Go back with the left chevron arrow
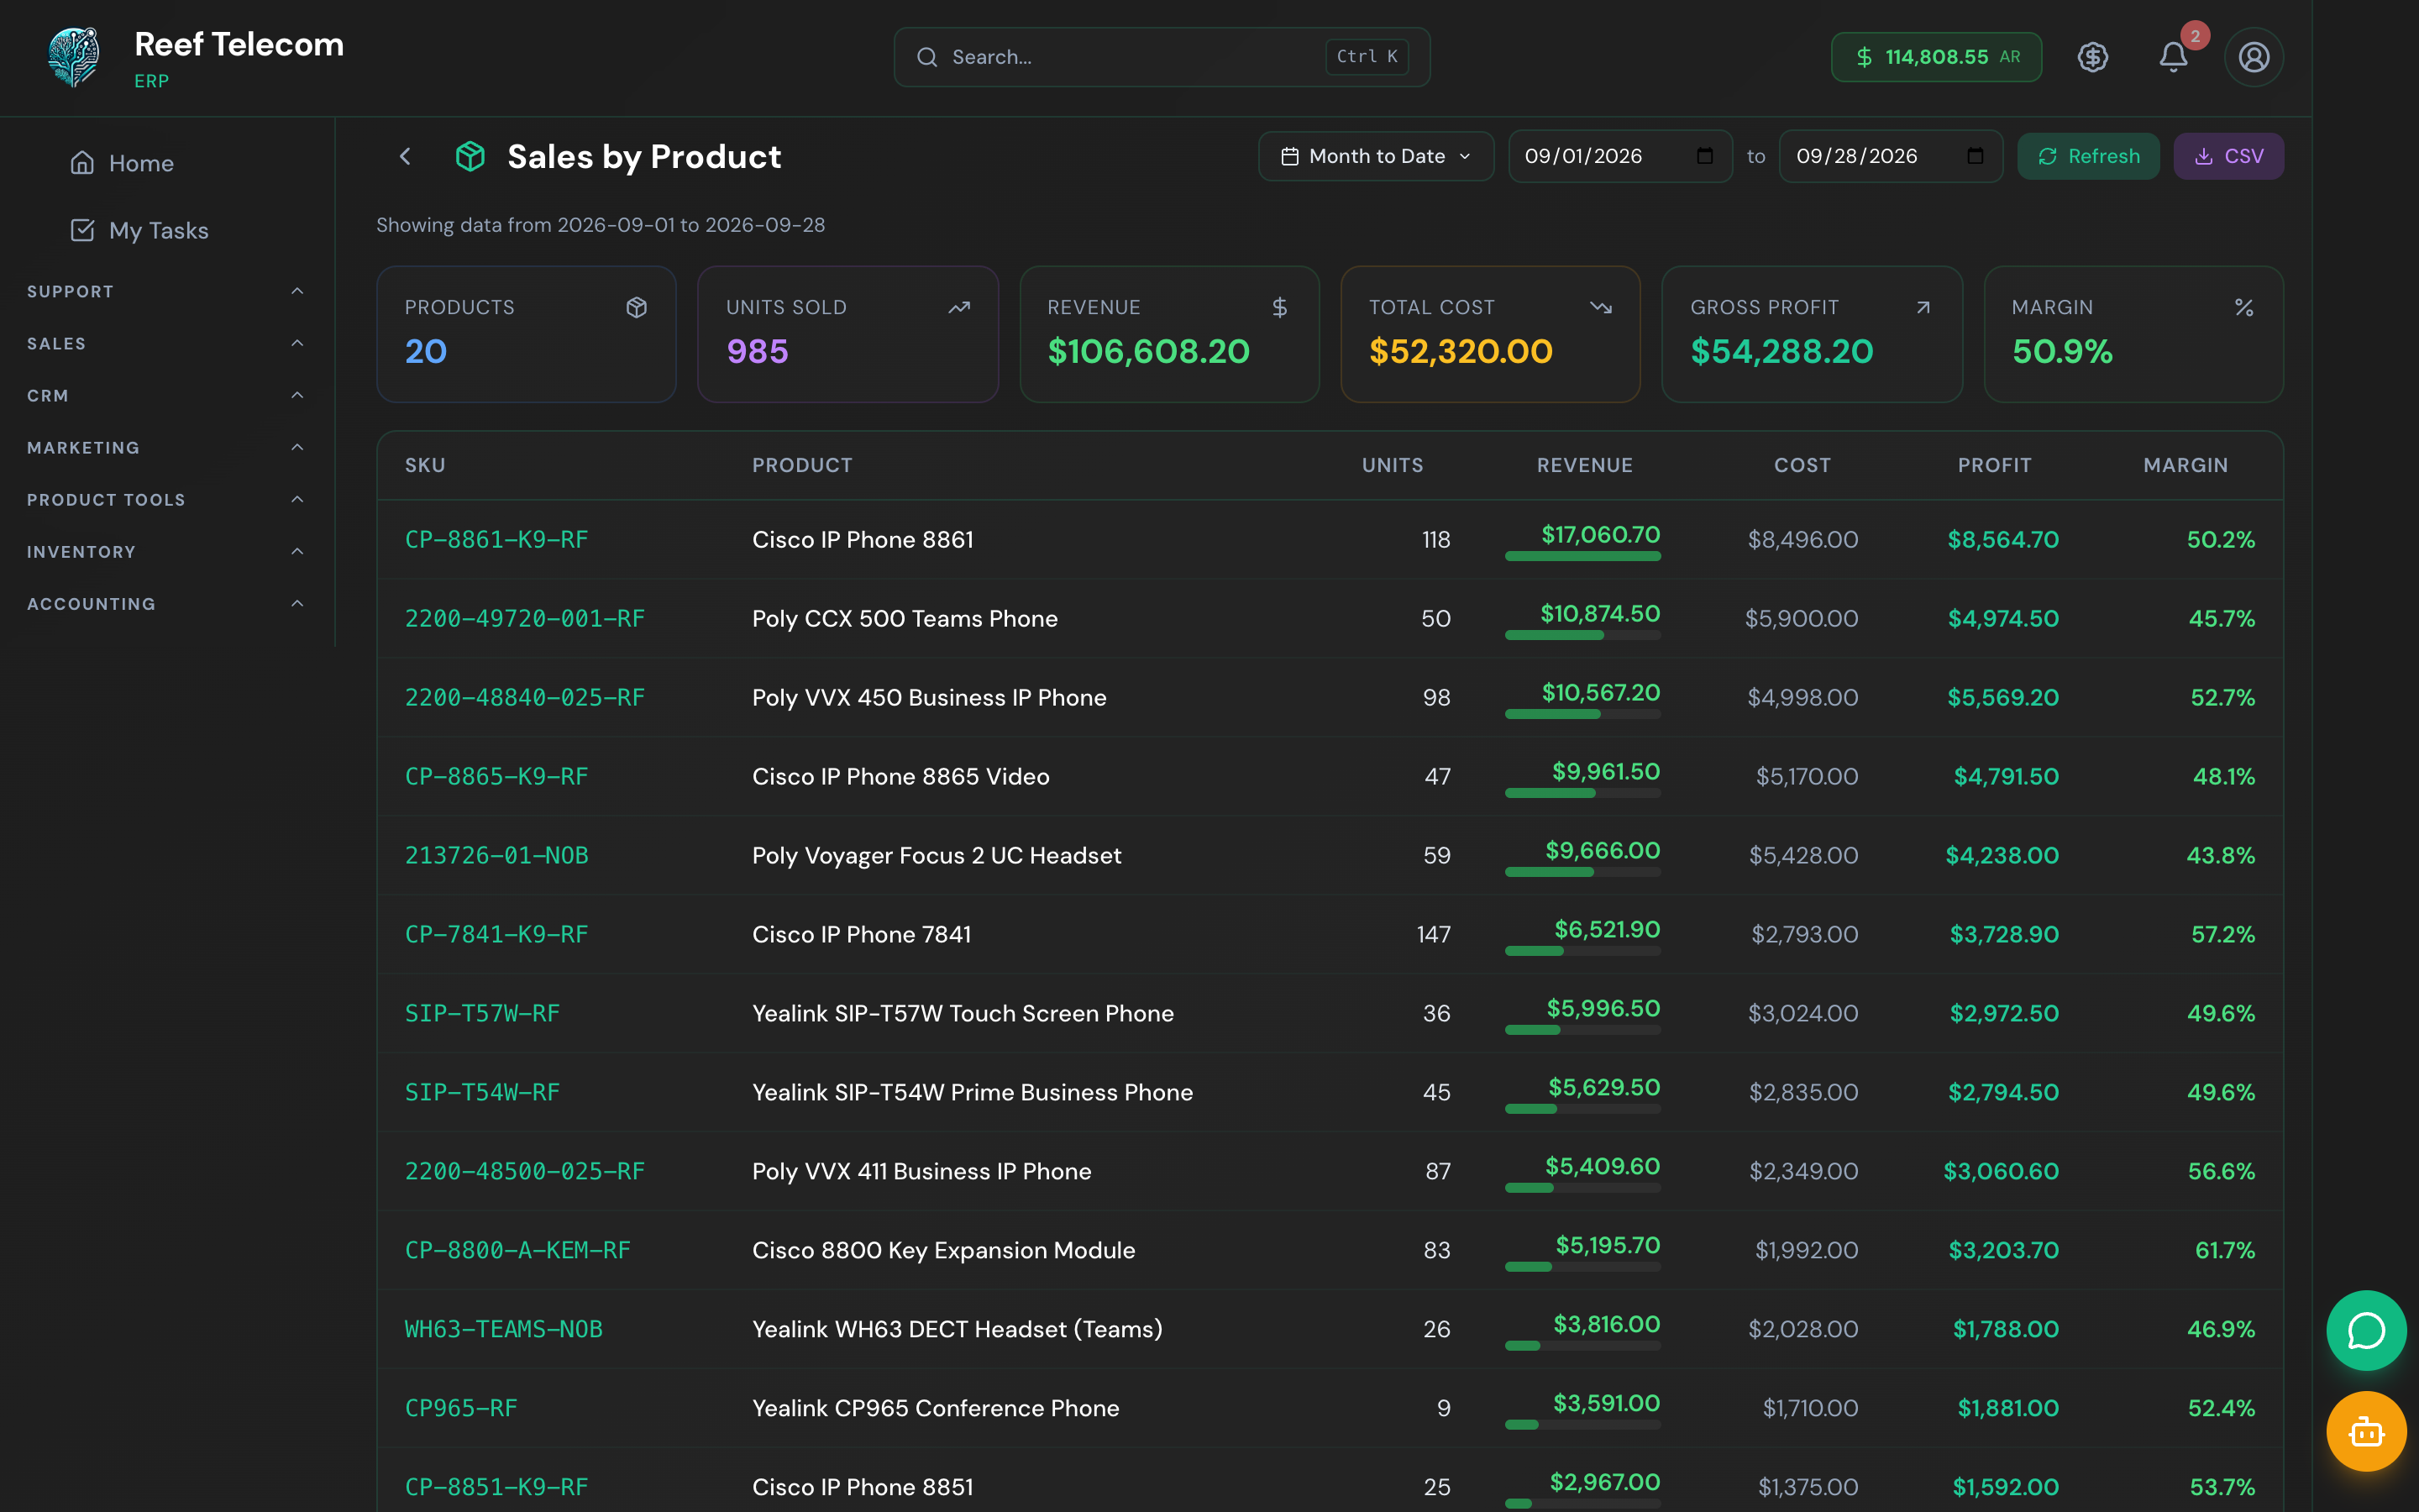Screen dimensions: 2419x1512 pyautogui.click(x=405, y=156)
